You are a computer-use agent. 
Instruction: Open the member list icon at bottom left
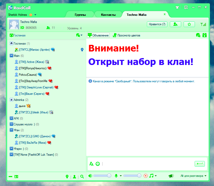pyautogui.click(x=16, y=177)
